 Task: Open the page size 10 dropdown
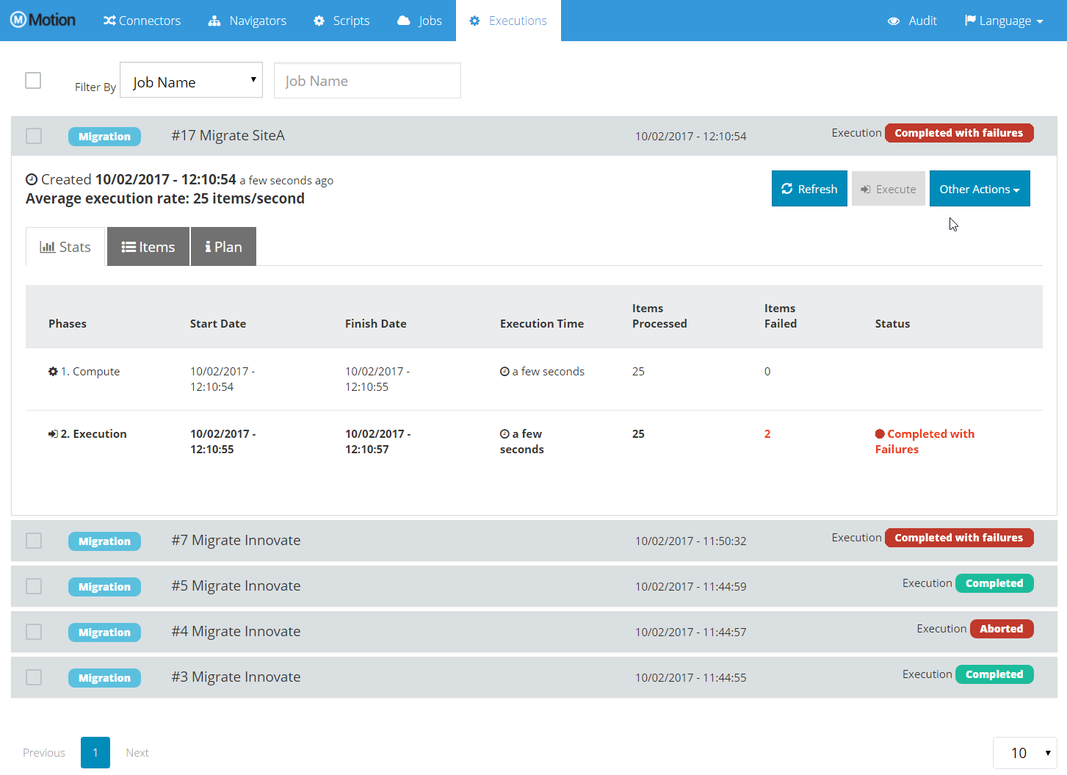coord(1024,753)
